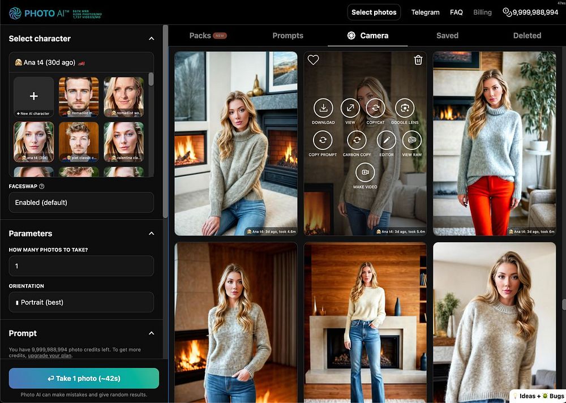Open the Ideas + Bugs button
This screenshot has width=566, height=403.
(538, 396)
